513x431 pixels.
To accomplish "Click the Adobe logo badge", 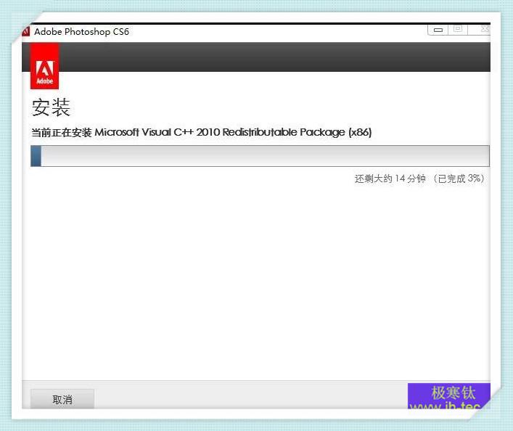I will (x=44, y=66).
